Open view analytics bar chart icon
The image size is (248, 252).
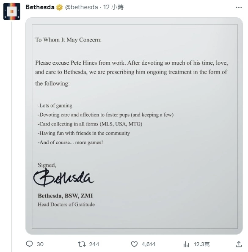point(186,244)
